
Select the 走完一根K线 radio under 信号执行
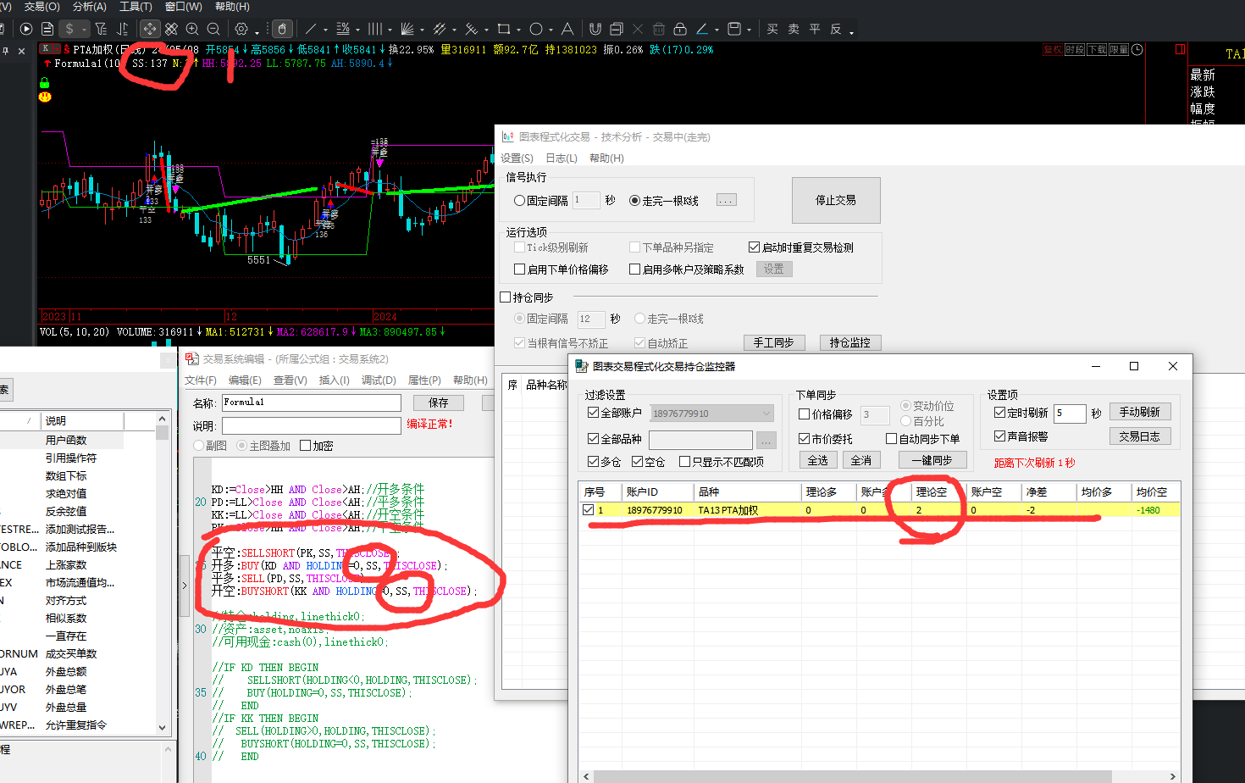click(x=664, y=201)
